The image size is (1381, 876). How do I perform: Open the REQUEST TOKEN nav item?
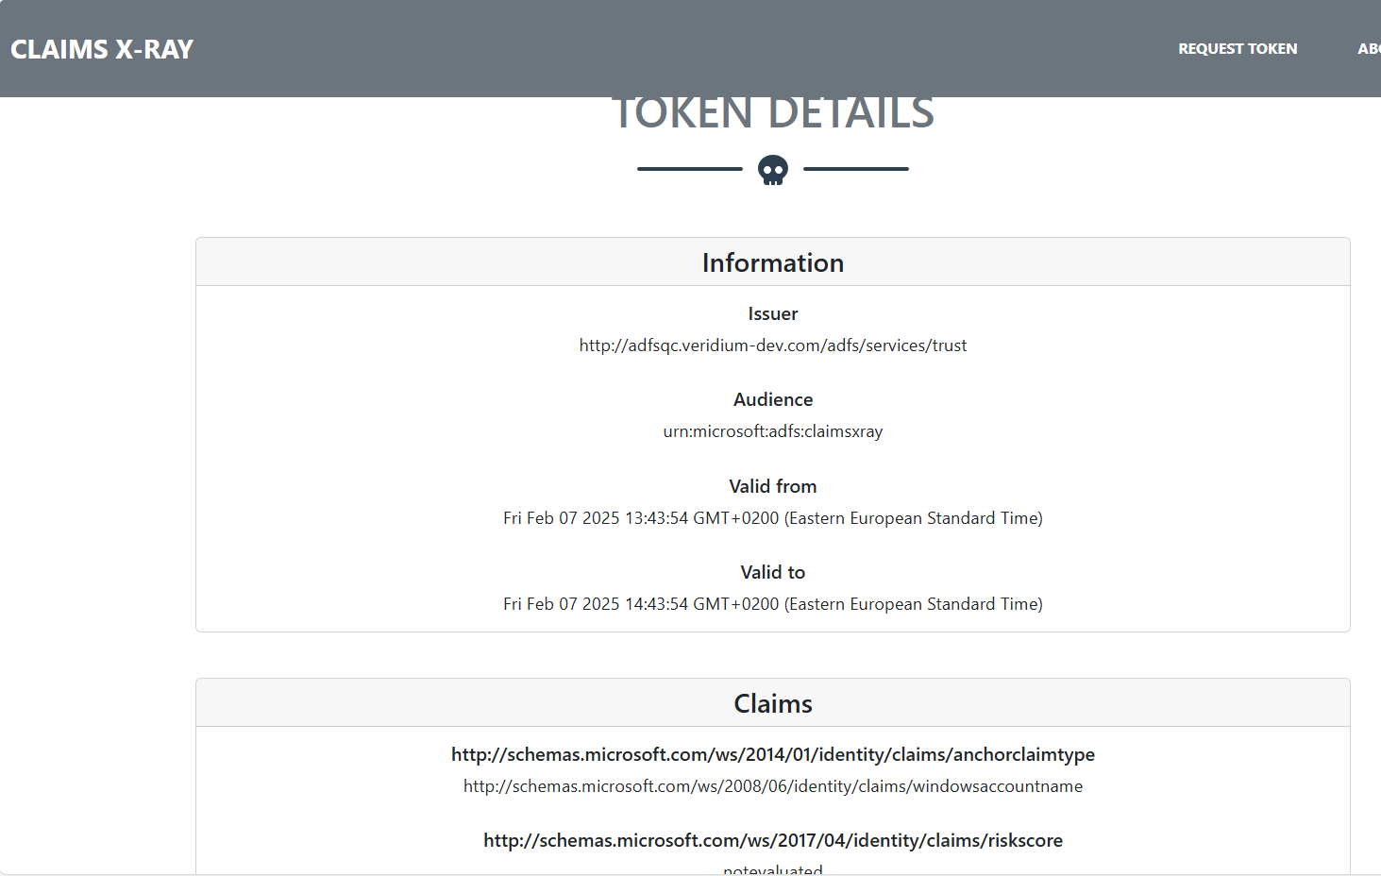coord(1237,49)
